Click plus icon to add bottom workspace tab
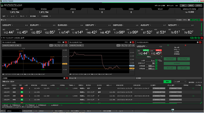This screenshot has height=113, width=204. click(2, 111)
